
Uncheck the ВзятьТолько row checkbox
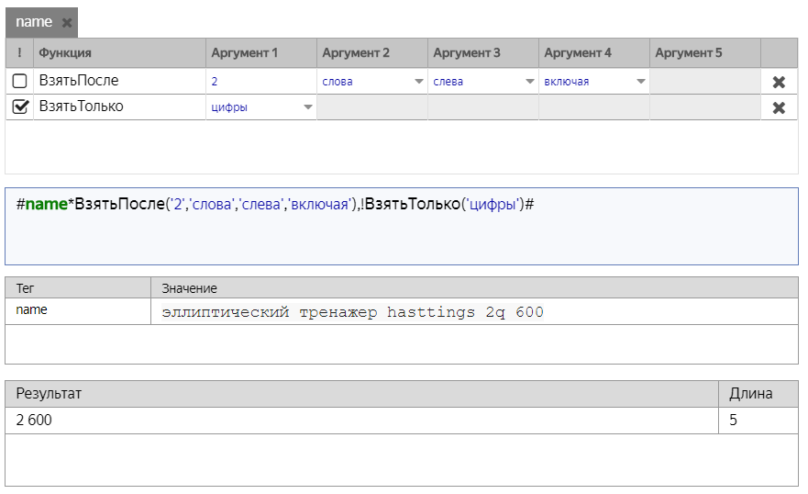19,107
